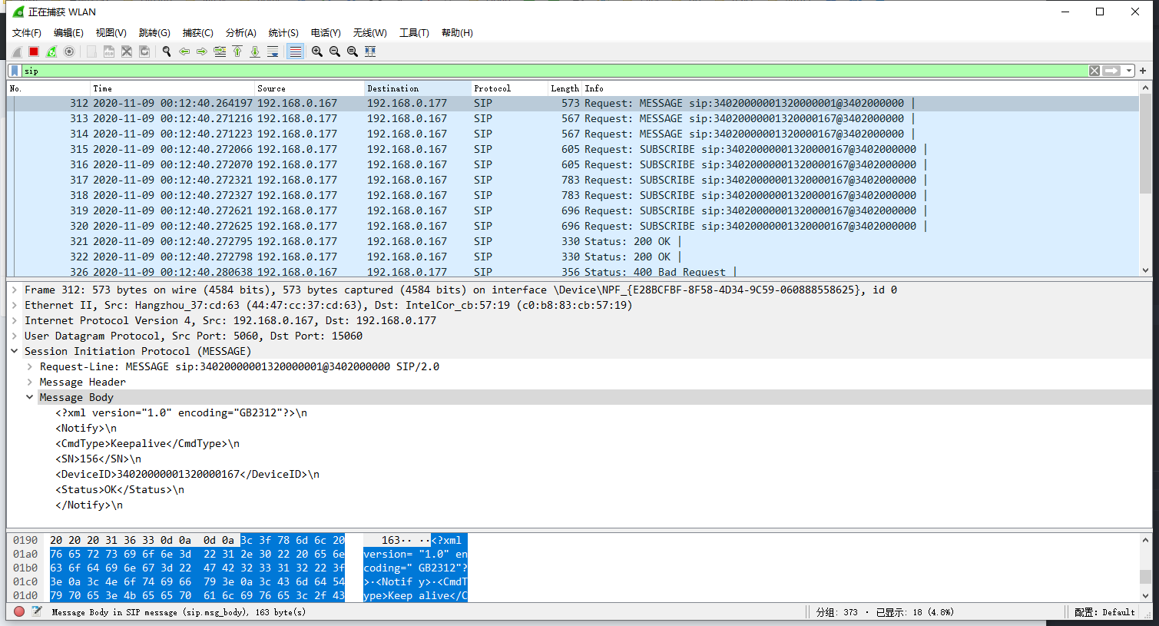Click the save capture file icon

[109, 51]
